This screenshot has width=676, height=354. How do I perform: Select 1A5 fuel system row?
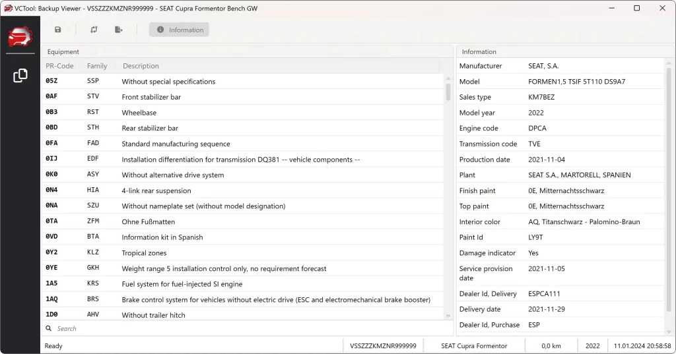[243, 284]
